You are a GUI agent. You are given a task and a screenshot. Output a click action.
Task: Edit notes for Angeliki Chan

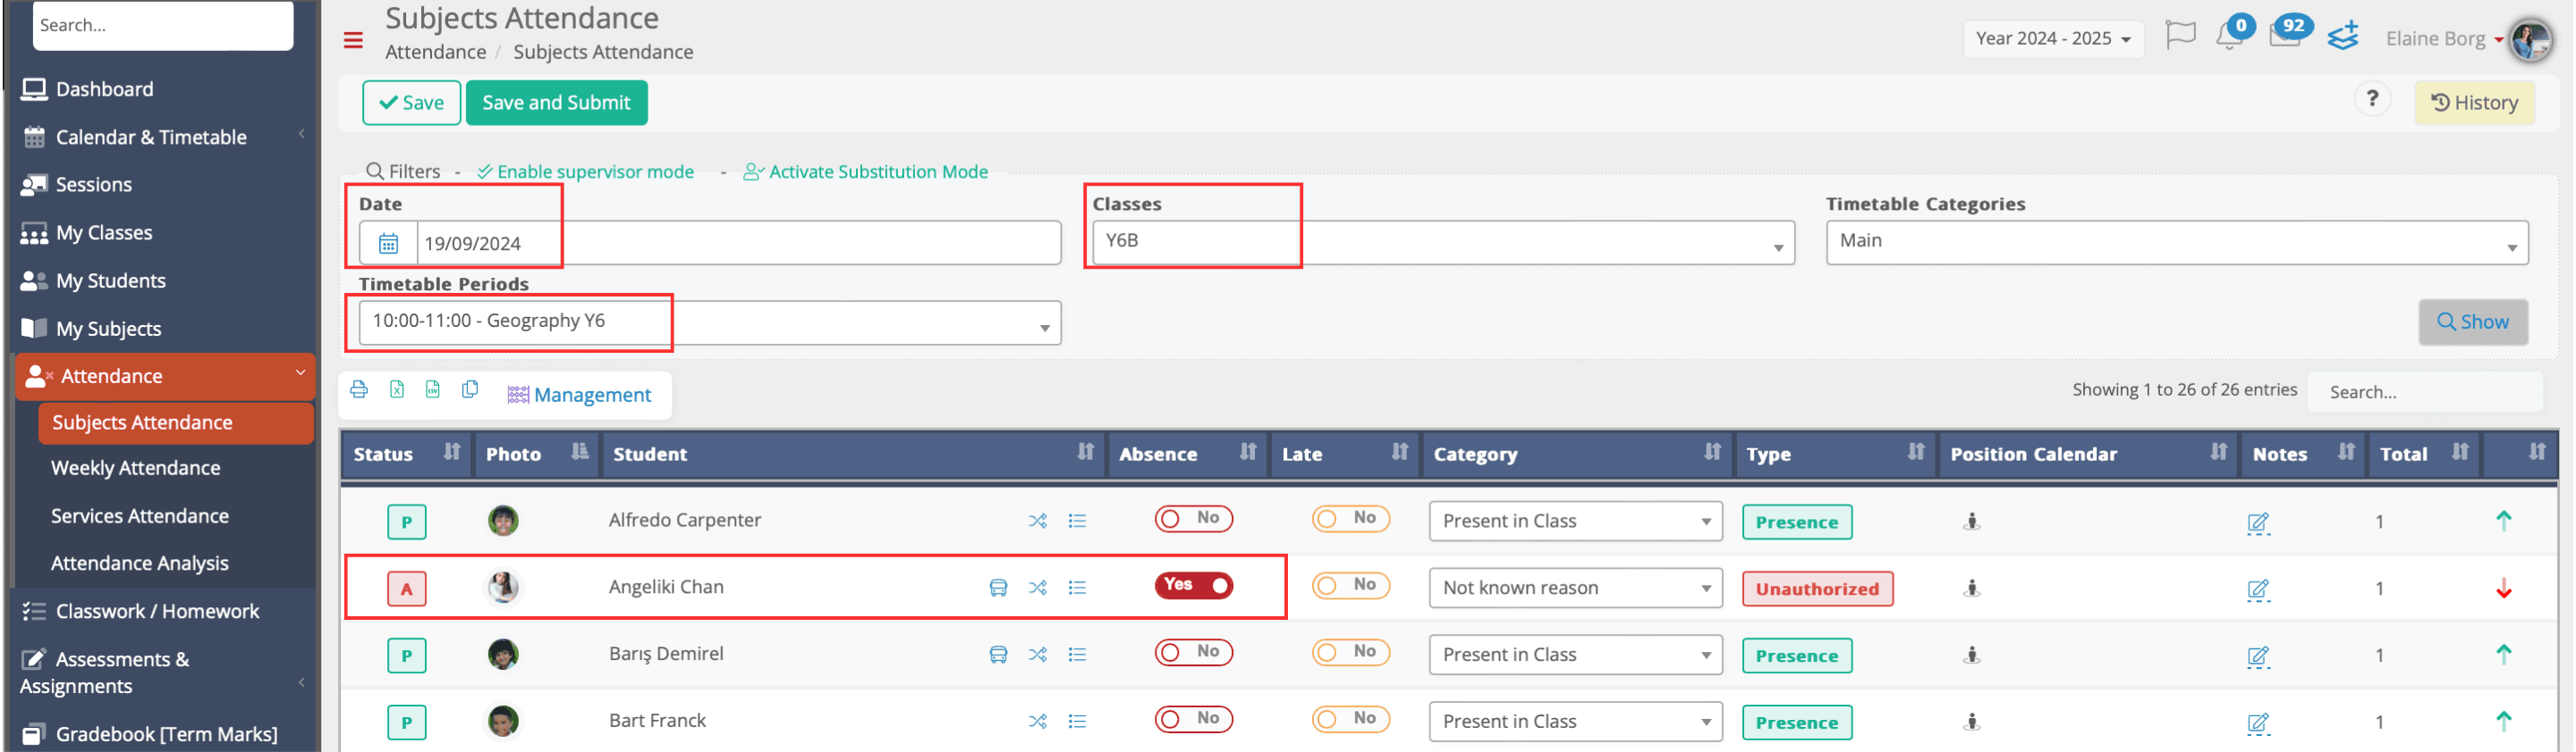pyautogui.click(x=2258, y=589)
